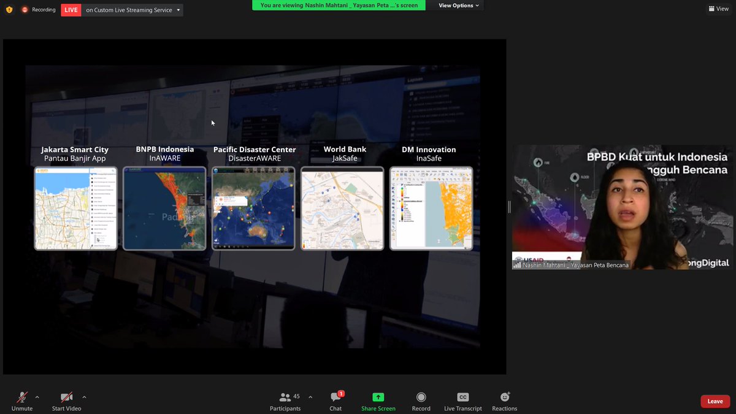The width and height of the screenshot is (736, 414).
Task: Click the BNPB Indonesia InAWARE thumbnail
Action: pyautogui.click(x=164, y=209)
